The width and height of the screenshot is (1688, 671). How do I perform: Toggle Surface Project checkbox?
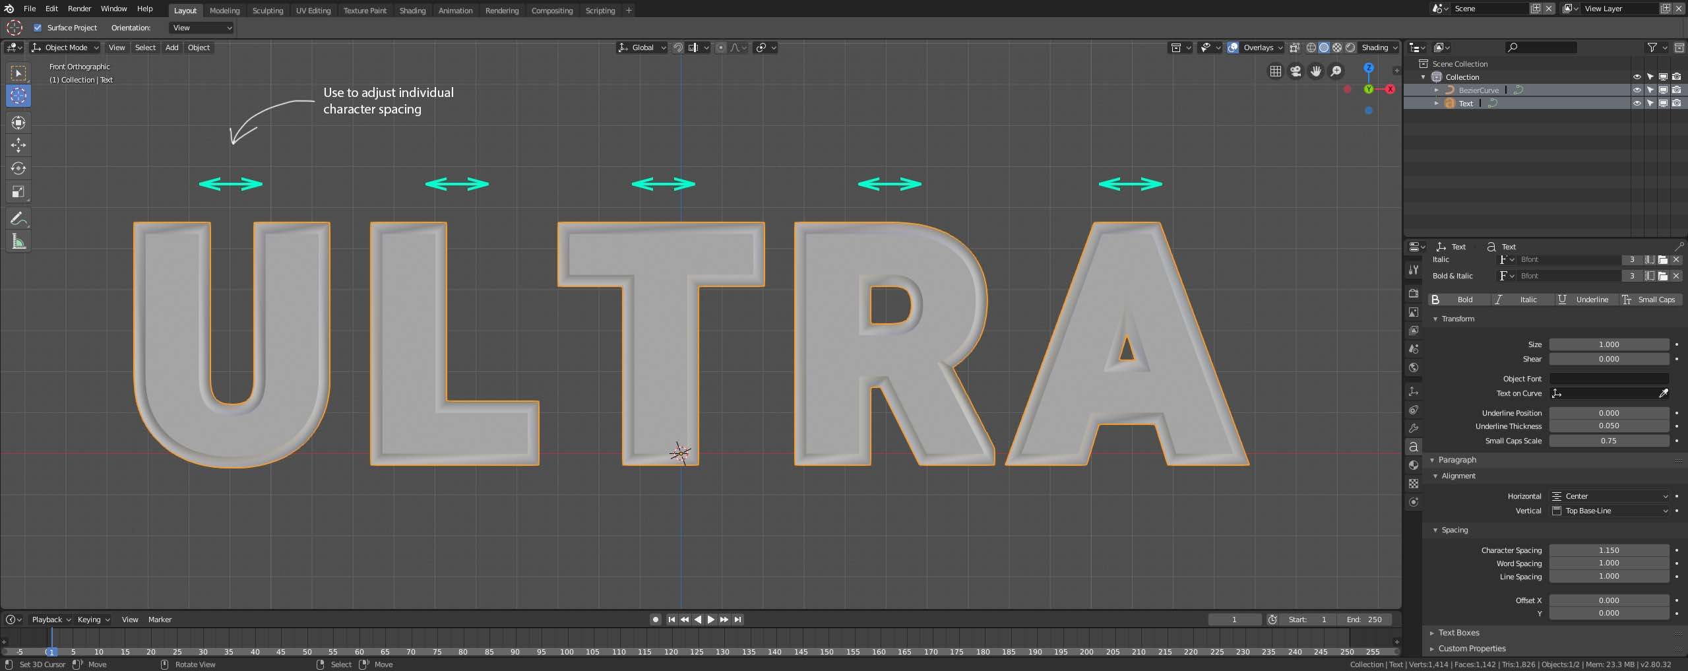[x=38, y=28]
